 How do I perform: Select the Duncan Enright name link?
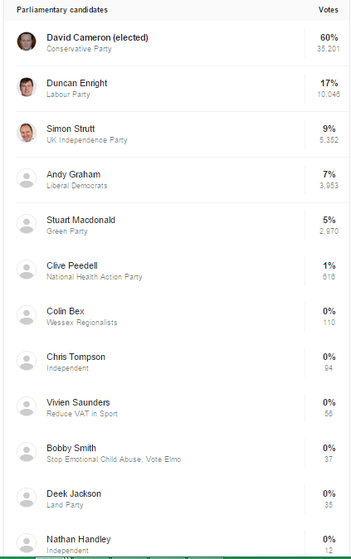[x=76, y=83]
